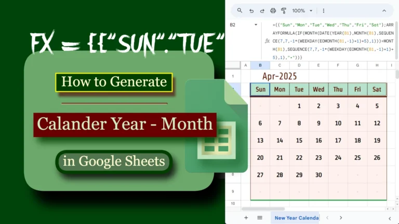The height and width of the screenshot is (224, 399).
Task: Click inside the formula bar text
Action: 333,41
